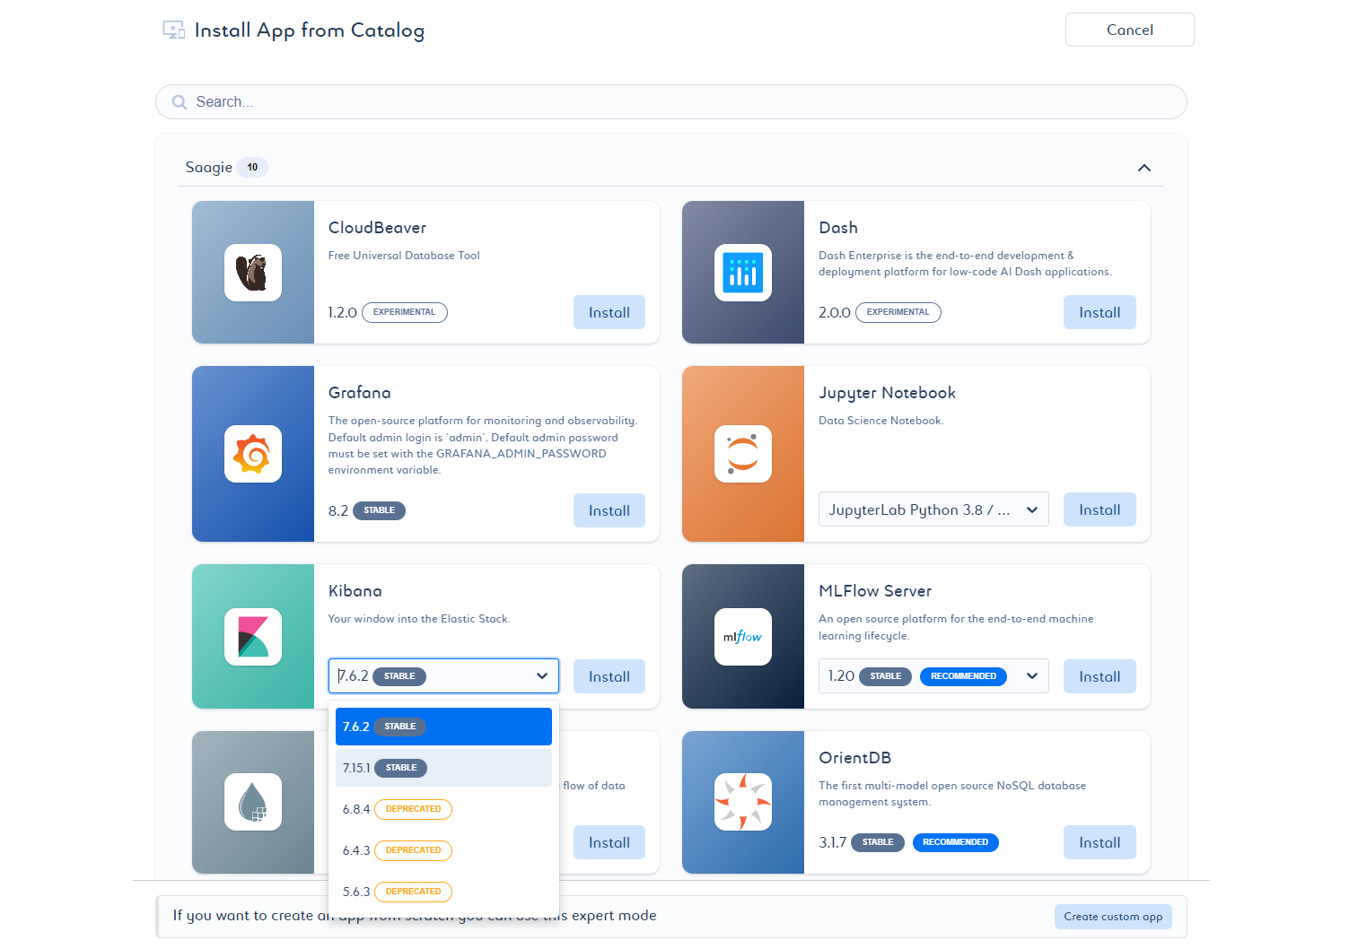The width and height of the screenshot is (1358, 949).
Task: Install the Dash app
Action: [x=1100, y=312]
